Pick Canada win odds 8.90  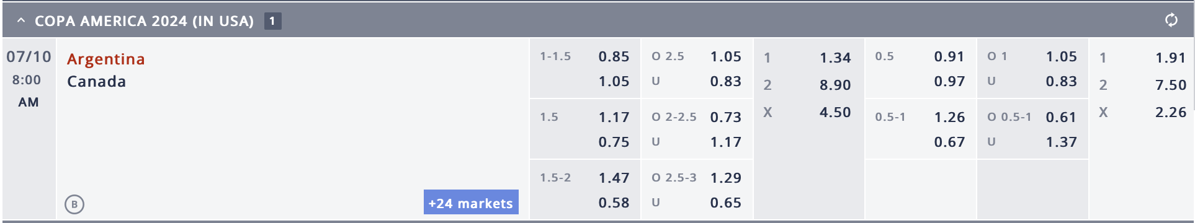pos(835,85)
